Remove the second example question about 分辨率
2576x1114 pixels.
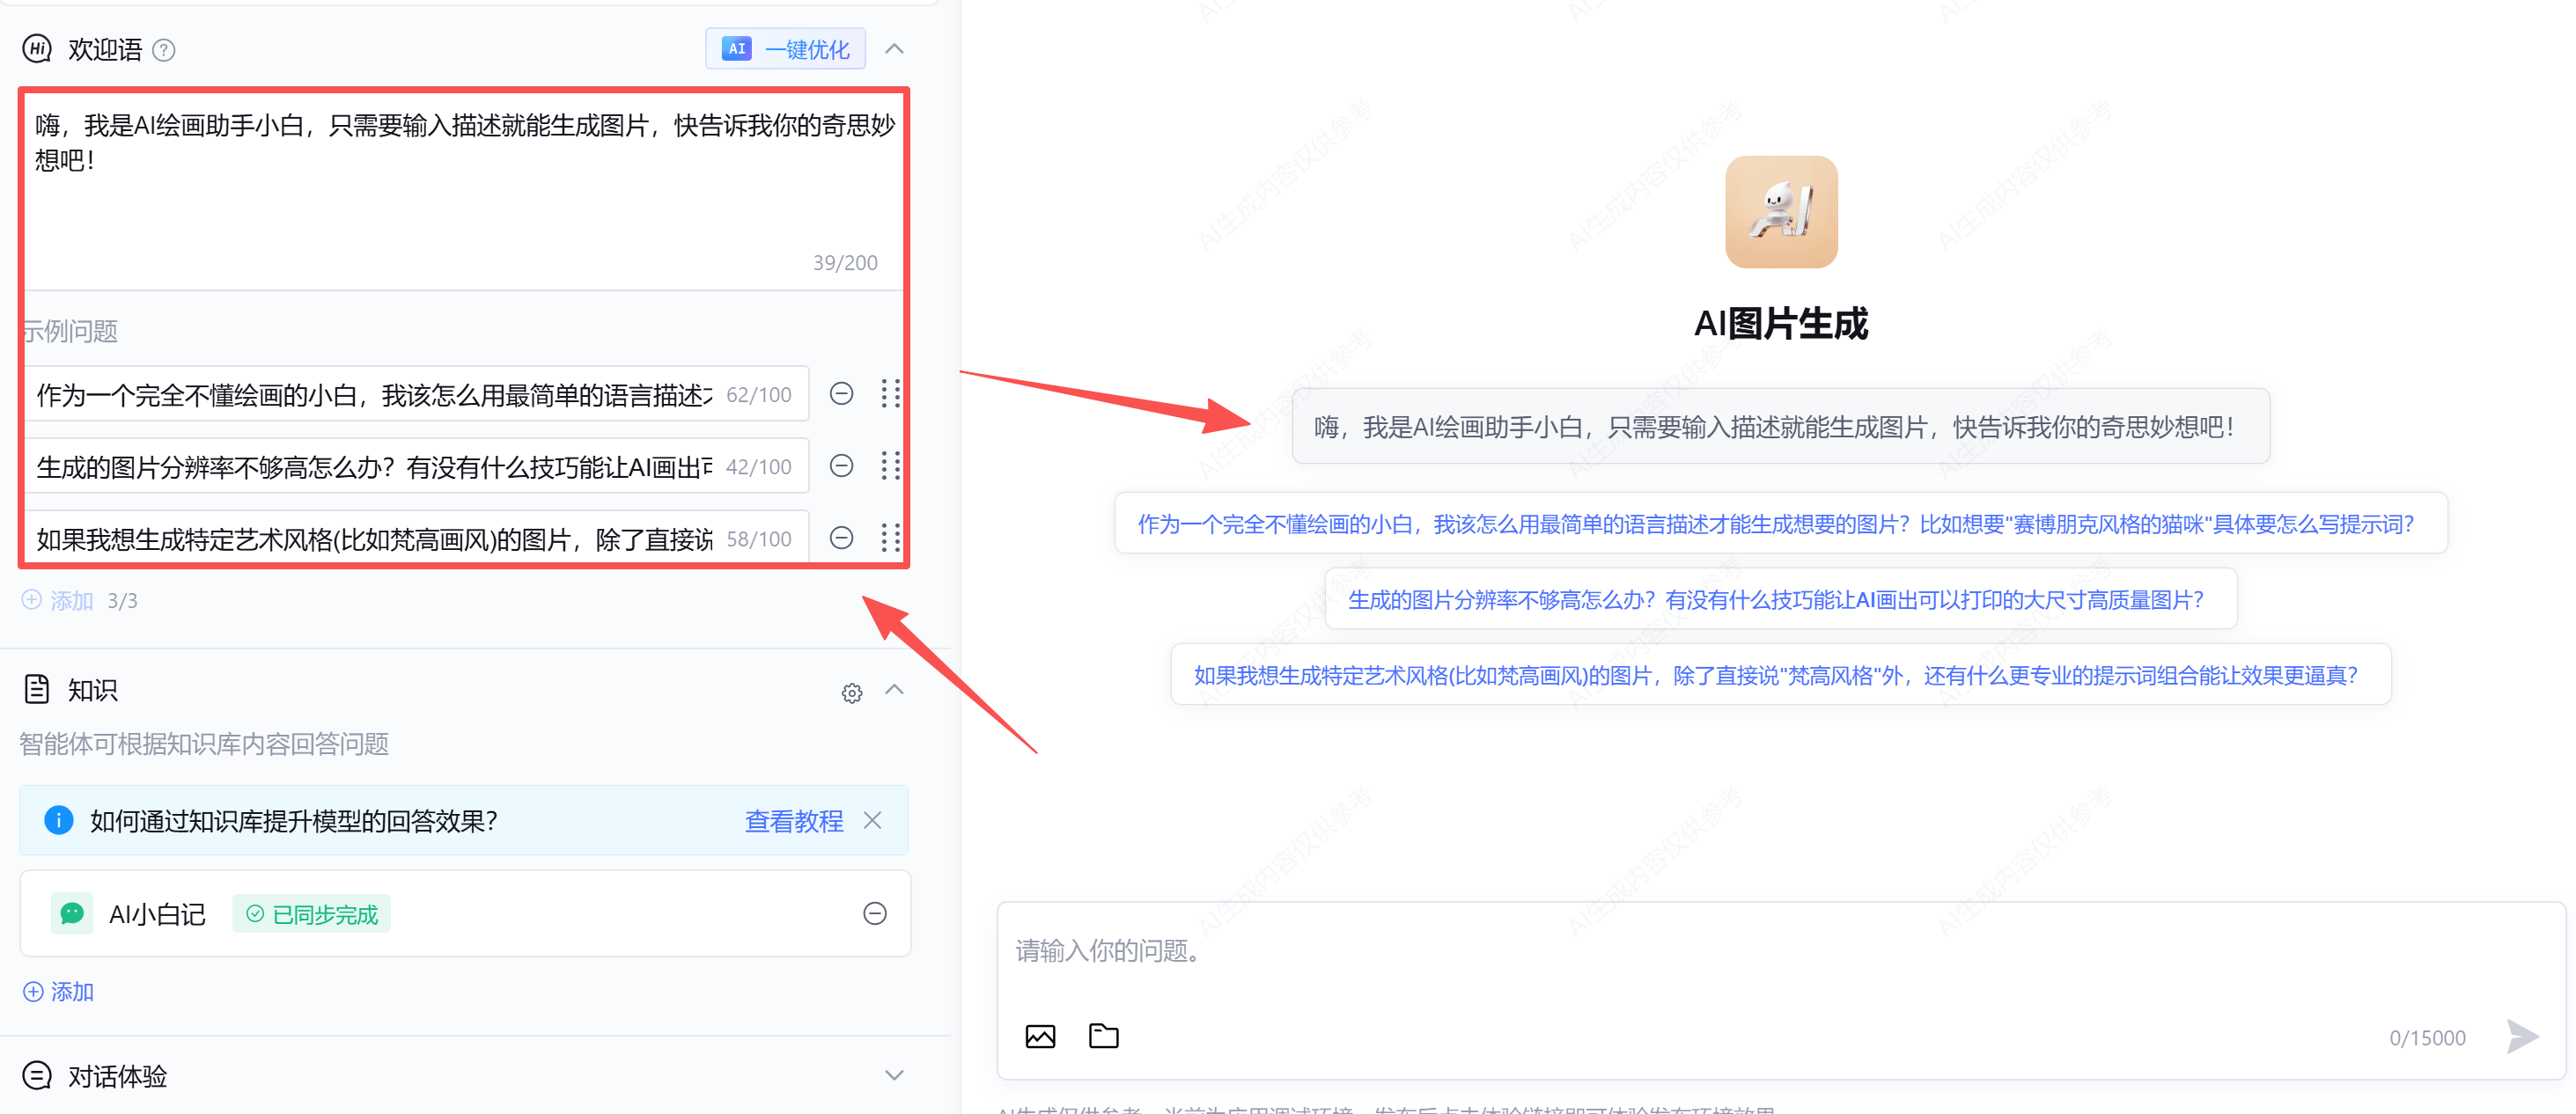[842, 465]
